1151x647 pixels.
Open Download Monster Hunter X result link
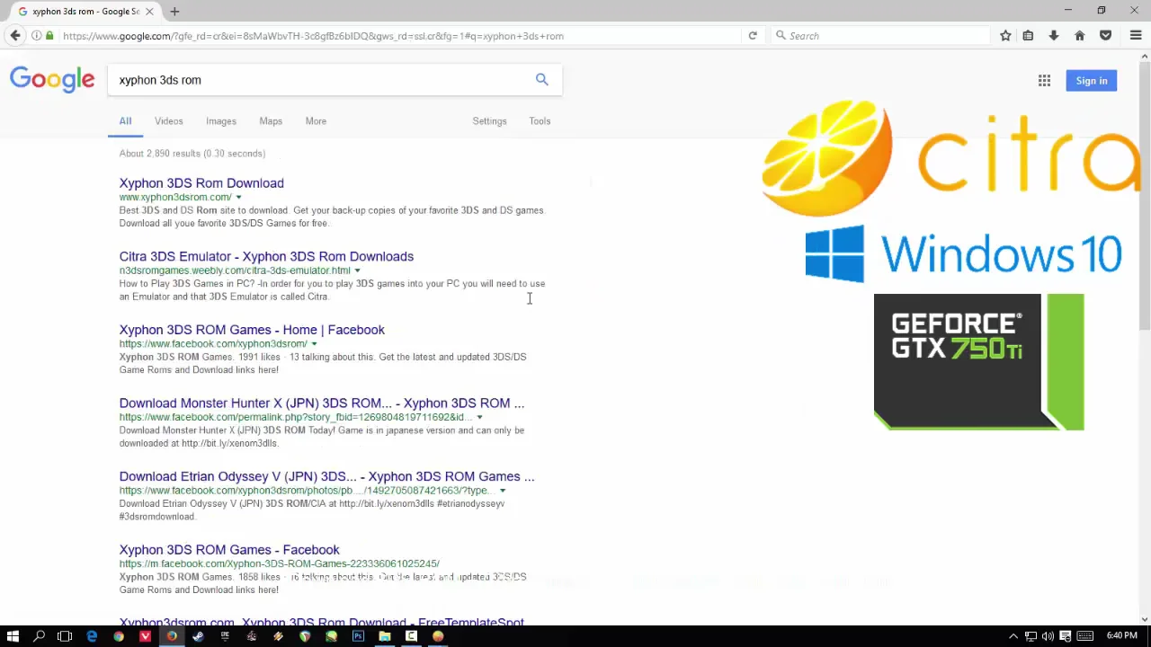coord(322,403)
